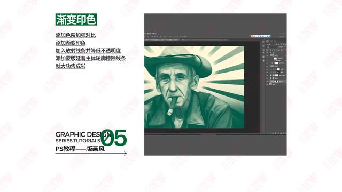
Task: Click the black layer mask thumbnail
Action: click(278, 73)
